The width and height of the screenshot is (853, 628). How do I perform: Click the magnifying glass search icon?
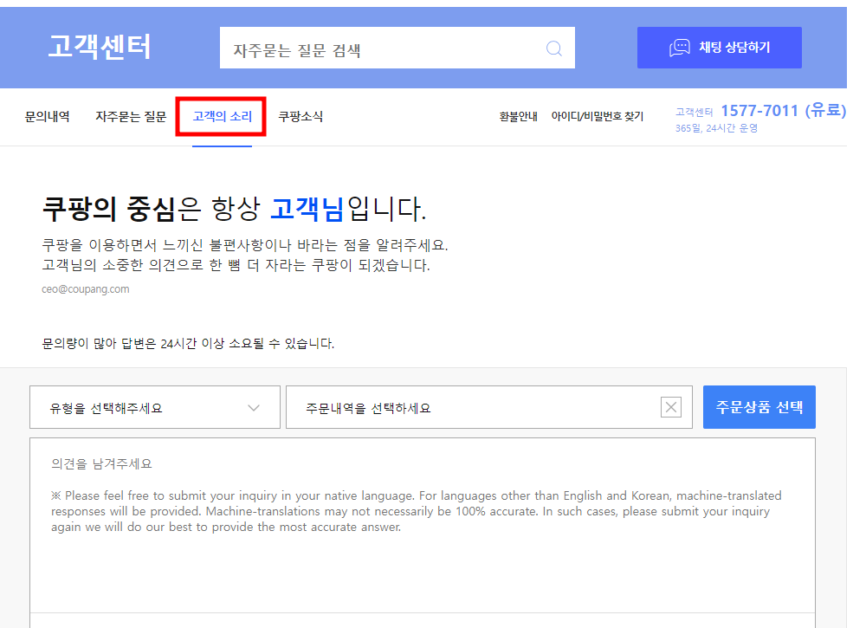[x=553, y=48]
